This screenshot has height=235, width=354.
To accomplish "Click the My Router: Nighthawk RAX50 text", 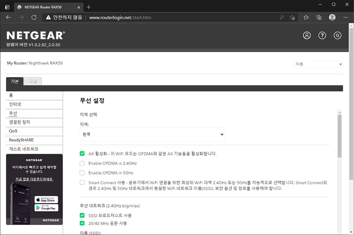I will (35, 63).
